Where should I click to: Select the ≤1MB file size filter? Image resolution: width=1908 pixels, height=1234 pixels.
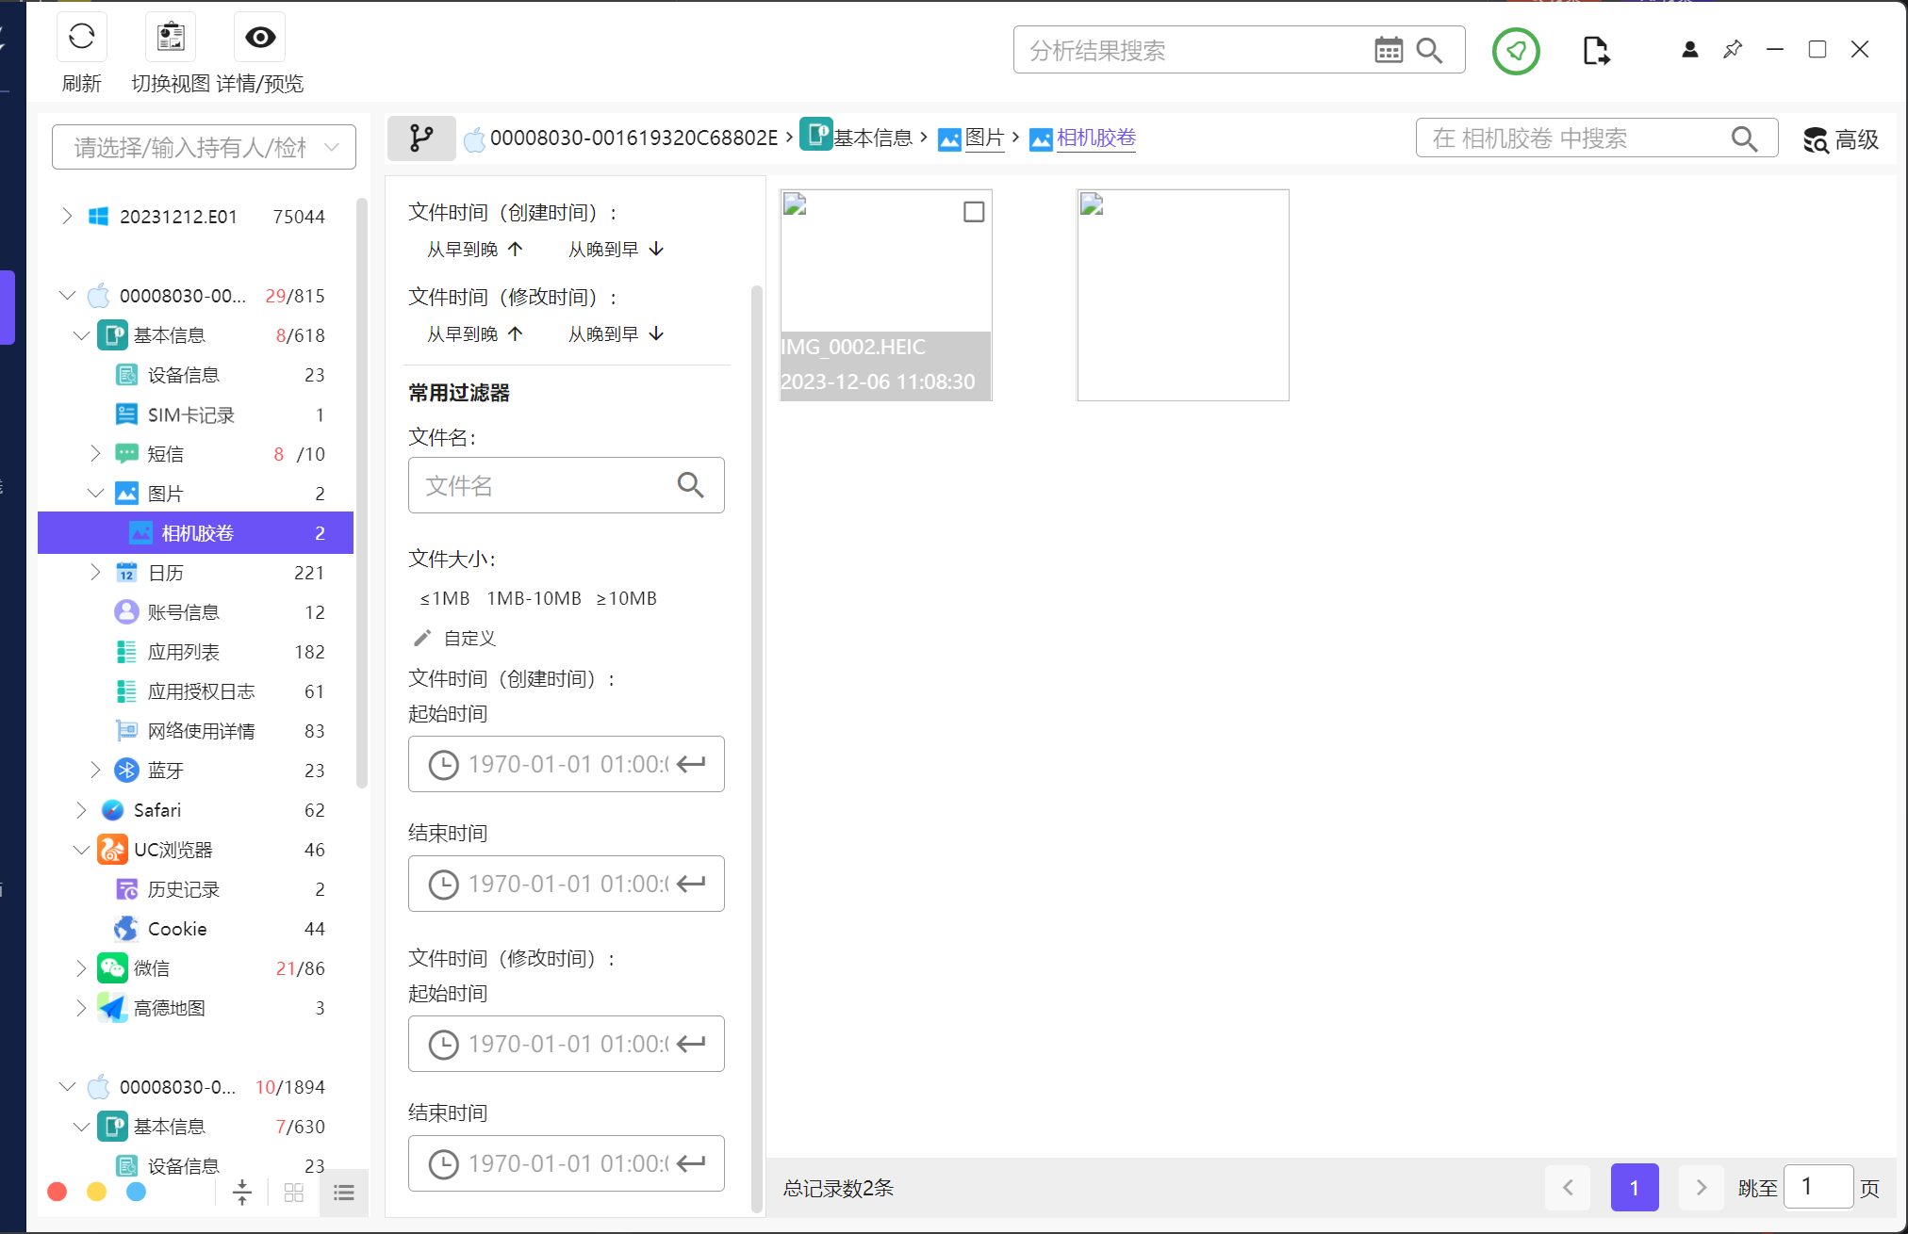click(x=444, y=598)
